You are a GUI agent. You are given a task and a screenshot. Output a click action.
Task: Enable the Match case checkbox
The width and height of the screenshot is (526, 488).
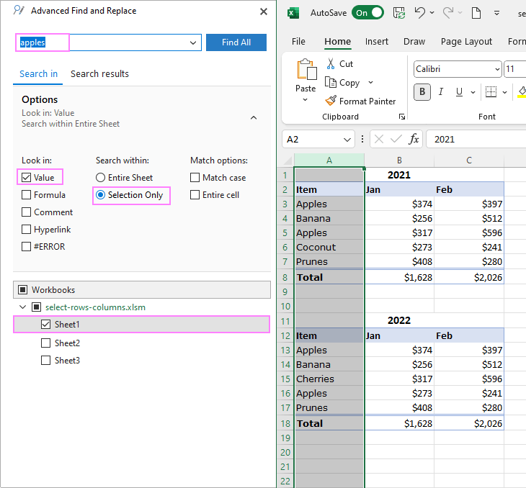coord(195,178)
